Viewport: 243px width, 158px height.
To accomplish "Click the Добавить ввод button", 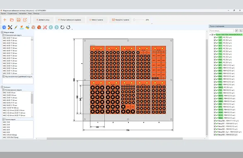I will 43,20.
